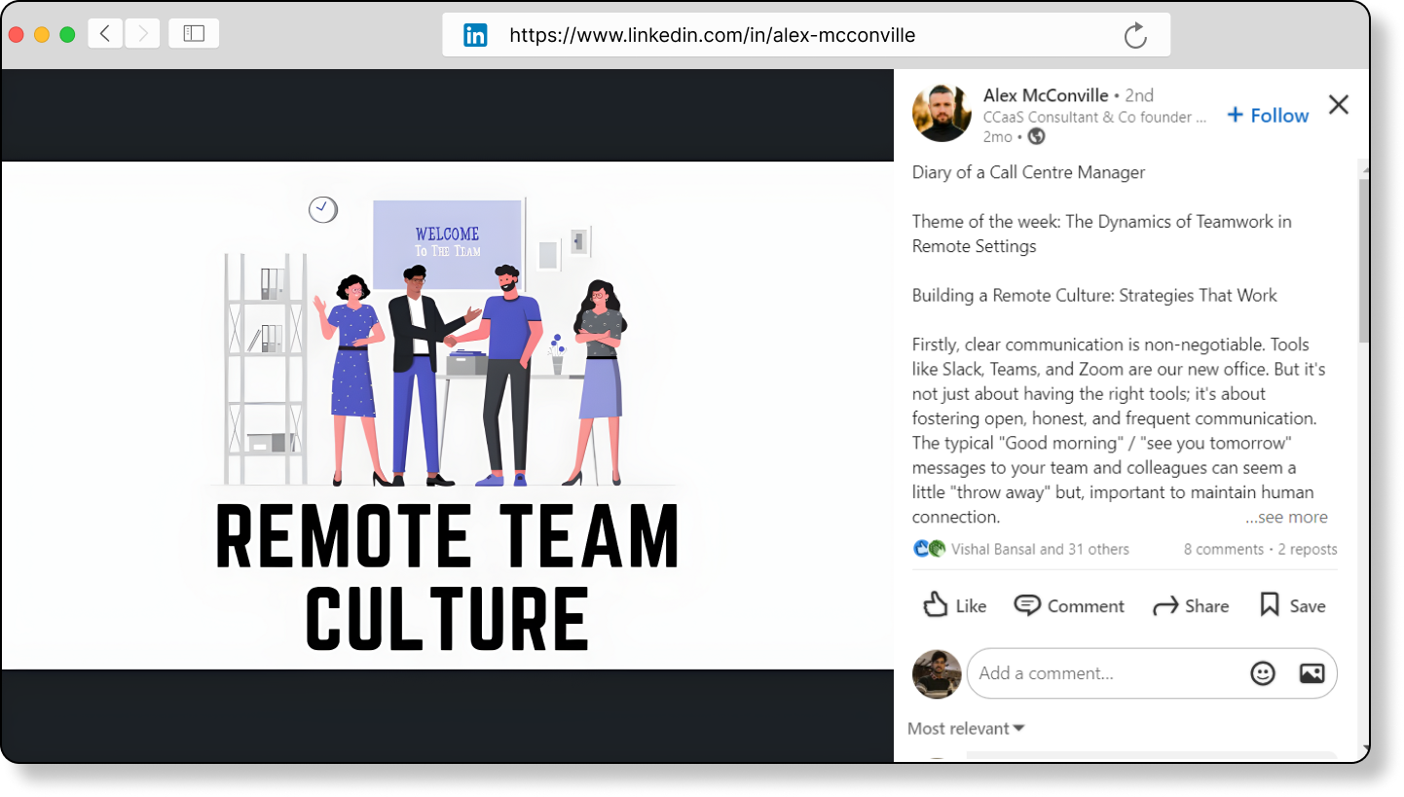Attach a photo via comment image icon

click(x=1312, y=672)
